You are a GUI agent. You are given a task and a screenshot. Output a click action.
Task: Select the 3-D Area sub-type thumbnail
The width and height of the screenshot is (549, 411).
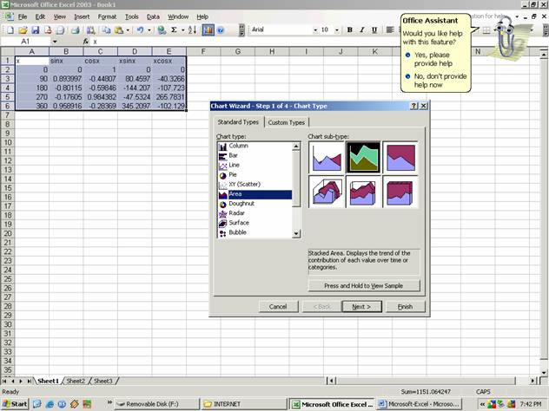coord(327,192)
